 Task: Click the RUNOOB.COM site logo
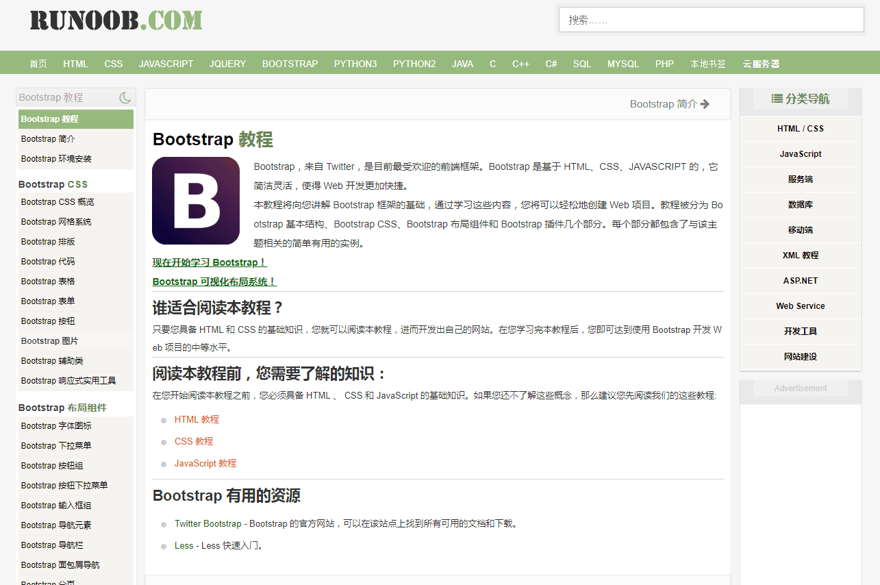(x=116, y=20)
